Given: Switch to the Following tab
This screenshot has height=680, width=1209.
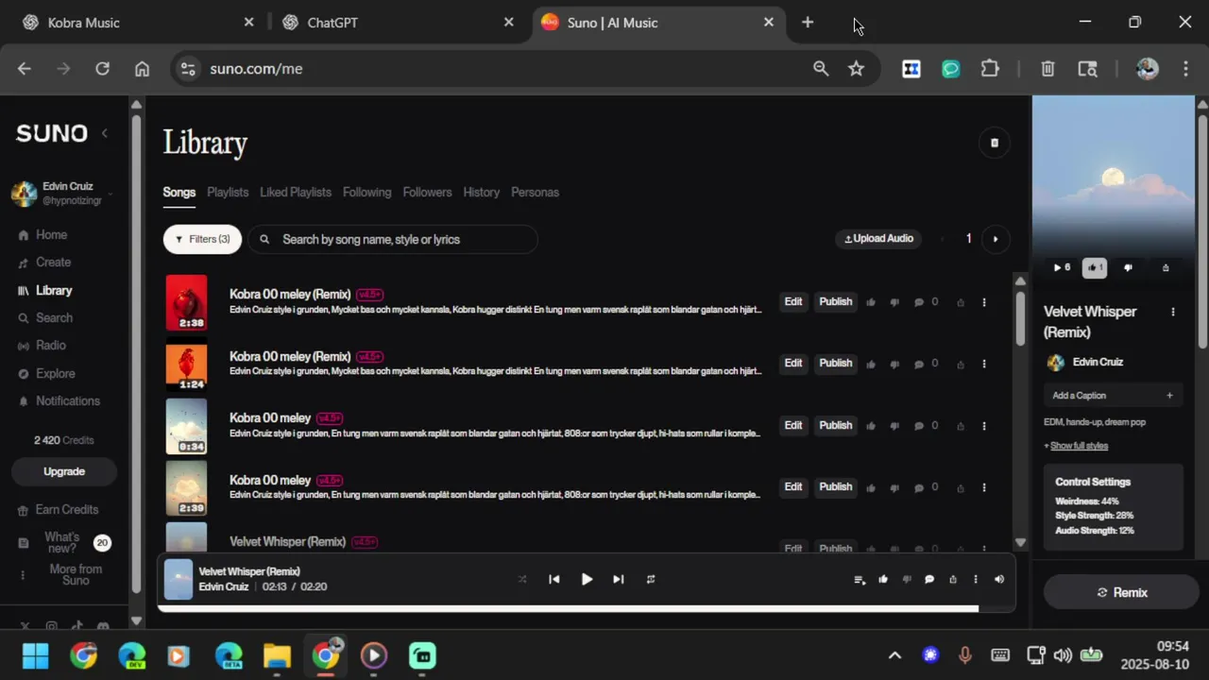Looking at the screenshot, I should tap(366, 193).
